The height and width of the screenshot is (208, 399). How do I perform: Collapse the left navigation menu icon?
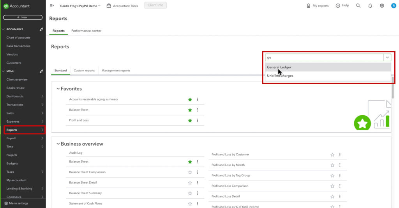tap(52, 5)
